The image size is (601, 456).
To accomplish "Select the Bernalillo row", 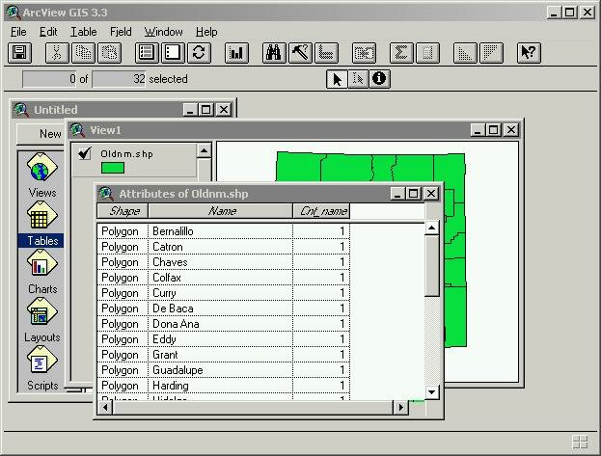I will (224, 231).
